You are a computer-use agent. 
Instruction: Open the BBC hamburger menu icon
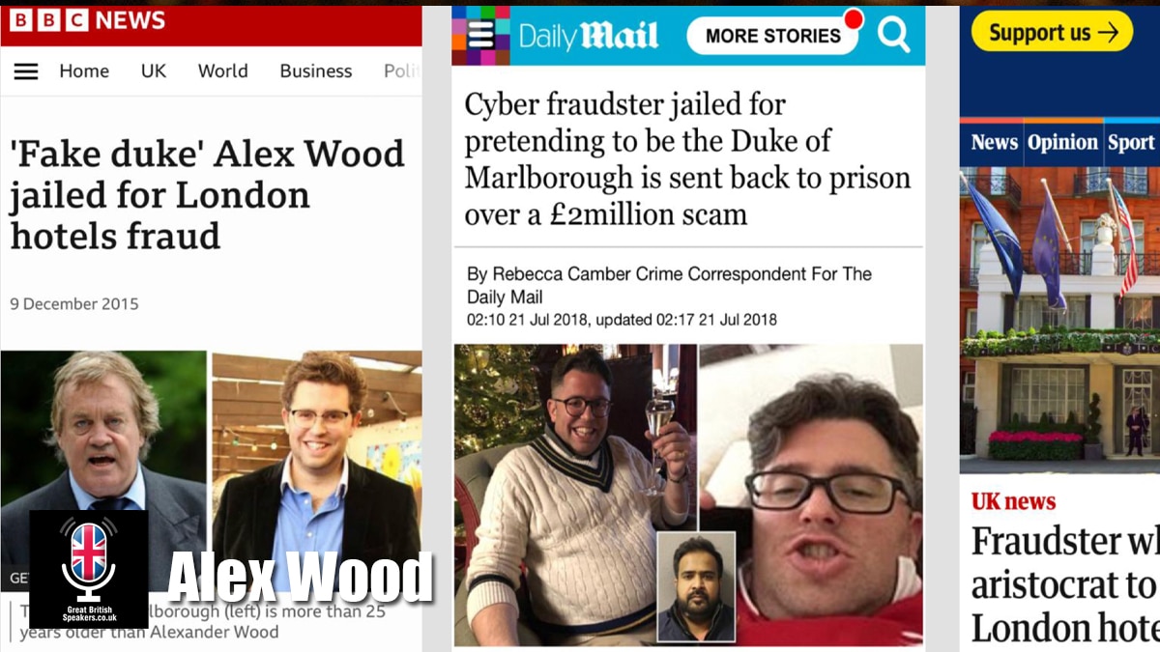pos(26,71)
